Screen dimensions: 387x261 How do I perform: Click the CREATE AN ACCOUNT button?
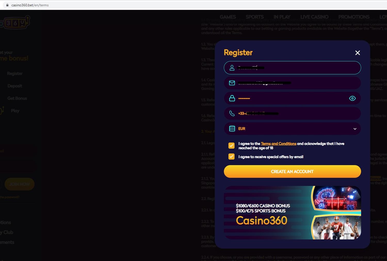tap(292, 172)
